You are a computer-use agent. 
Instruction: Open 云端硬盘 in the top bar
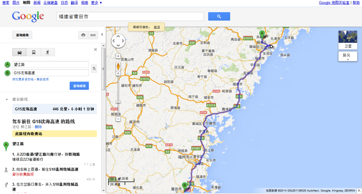pyautogui.click(x=50, y=3)
